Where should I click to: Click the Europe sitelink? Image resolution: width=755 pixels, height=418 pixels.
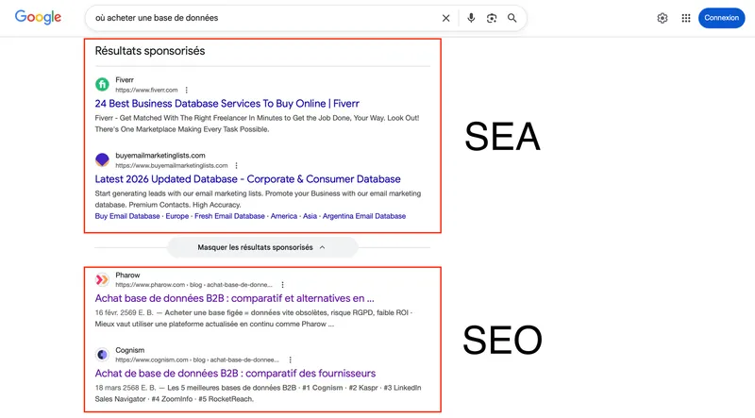tap(177, 216)
